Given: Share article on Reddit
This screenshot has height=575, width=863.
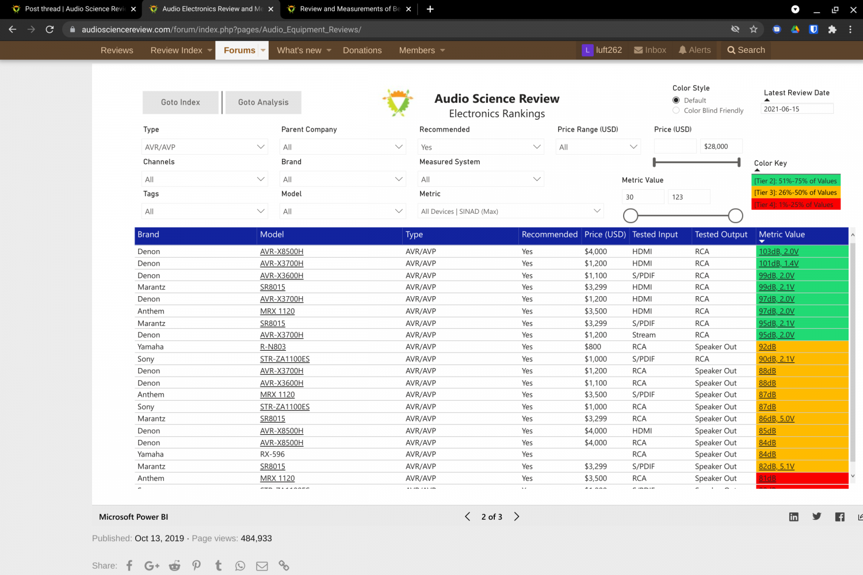Looking at the screenshot, I should 174,566.
